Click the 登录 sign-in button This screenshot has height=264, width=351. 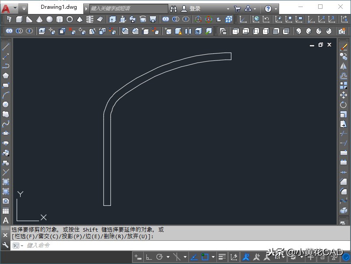tap(195, 9)
